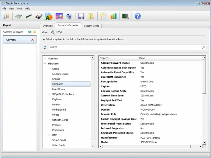The width and height of the screenshot is (211, 158).
Task: Click the property list scrollbar down arrow
Action: click(x=204, y=142)
